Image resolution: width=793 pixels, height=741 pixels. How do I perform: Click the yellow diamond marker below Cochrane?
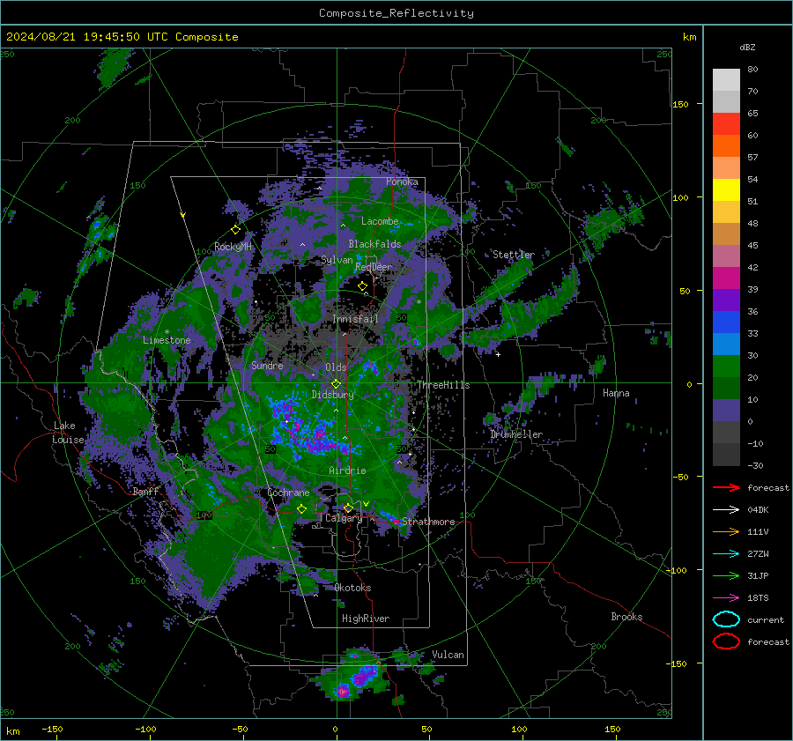pos(302,508)
